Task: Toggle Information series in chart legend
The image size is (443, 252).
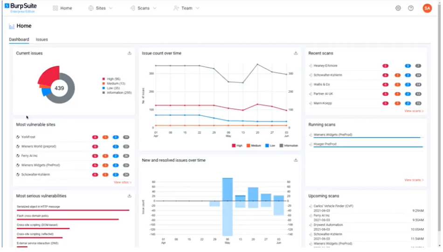Action: 289,146
